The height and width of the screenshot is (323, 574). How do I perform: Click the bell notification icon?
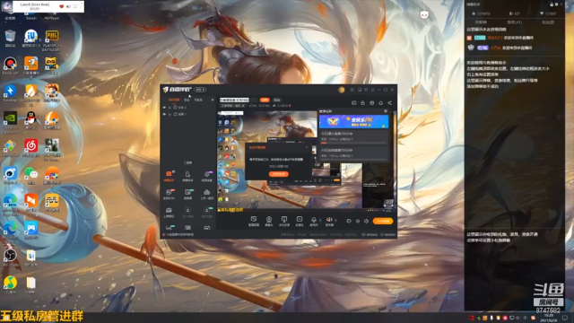point(380,103)
